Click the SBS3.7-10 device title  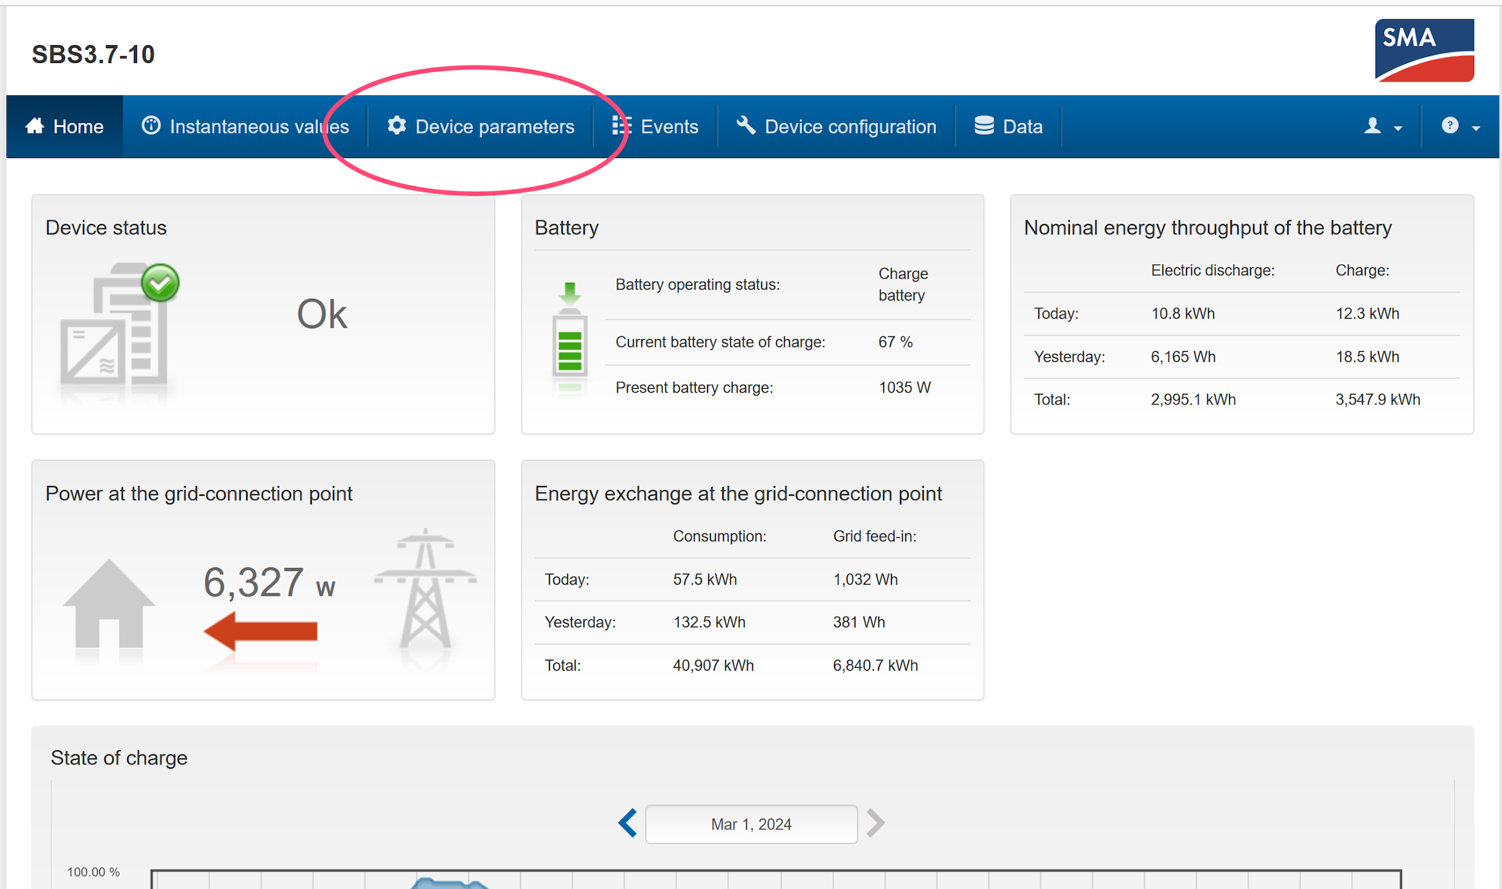(x=93, y=54)
